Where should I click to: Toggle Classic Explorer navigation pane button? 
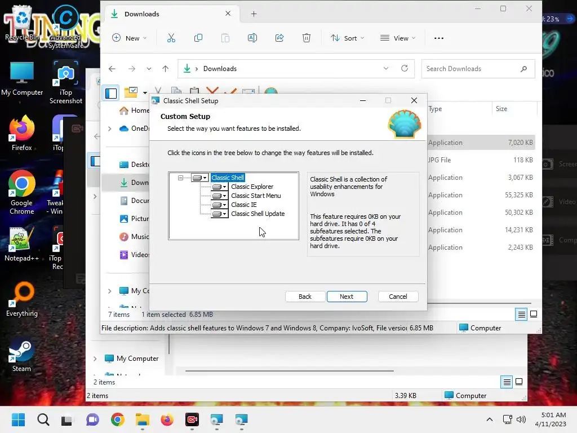(111, 93)
